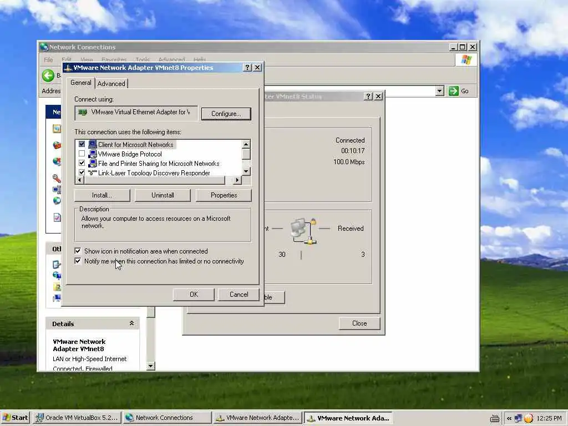Click the wrench repair icon in Network Tasks sidebar
This screenshot has height=426, width=568.
pos(57,178)
